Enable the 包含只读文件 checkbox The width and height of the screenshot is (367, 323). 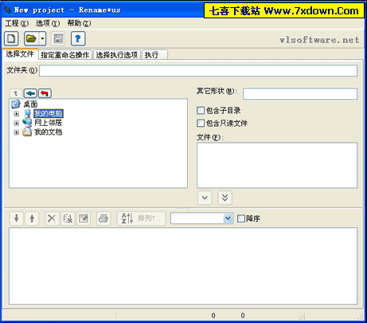pyautogui.click(x=201, y=123)
